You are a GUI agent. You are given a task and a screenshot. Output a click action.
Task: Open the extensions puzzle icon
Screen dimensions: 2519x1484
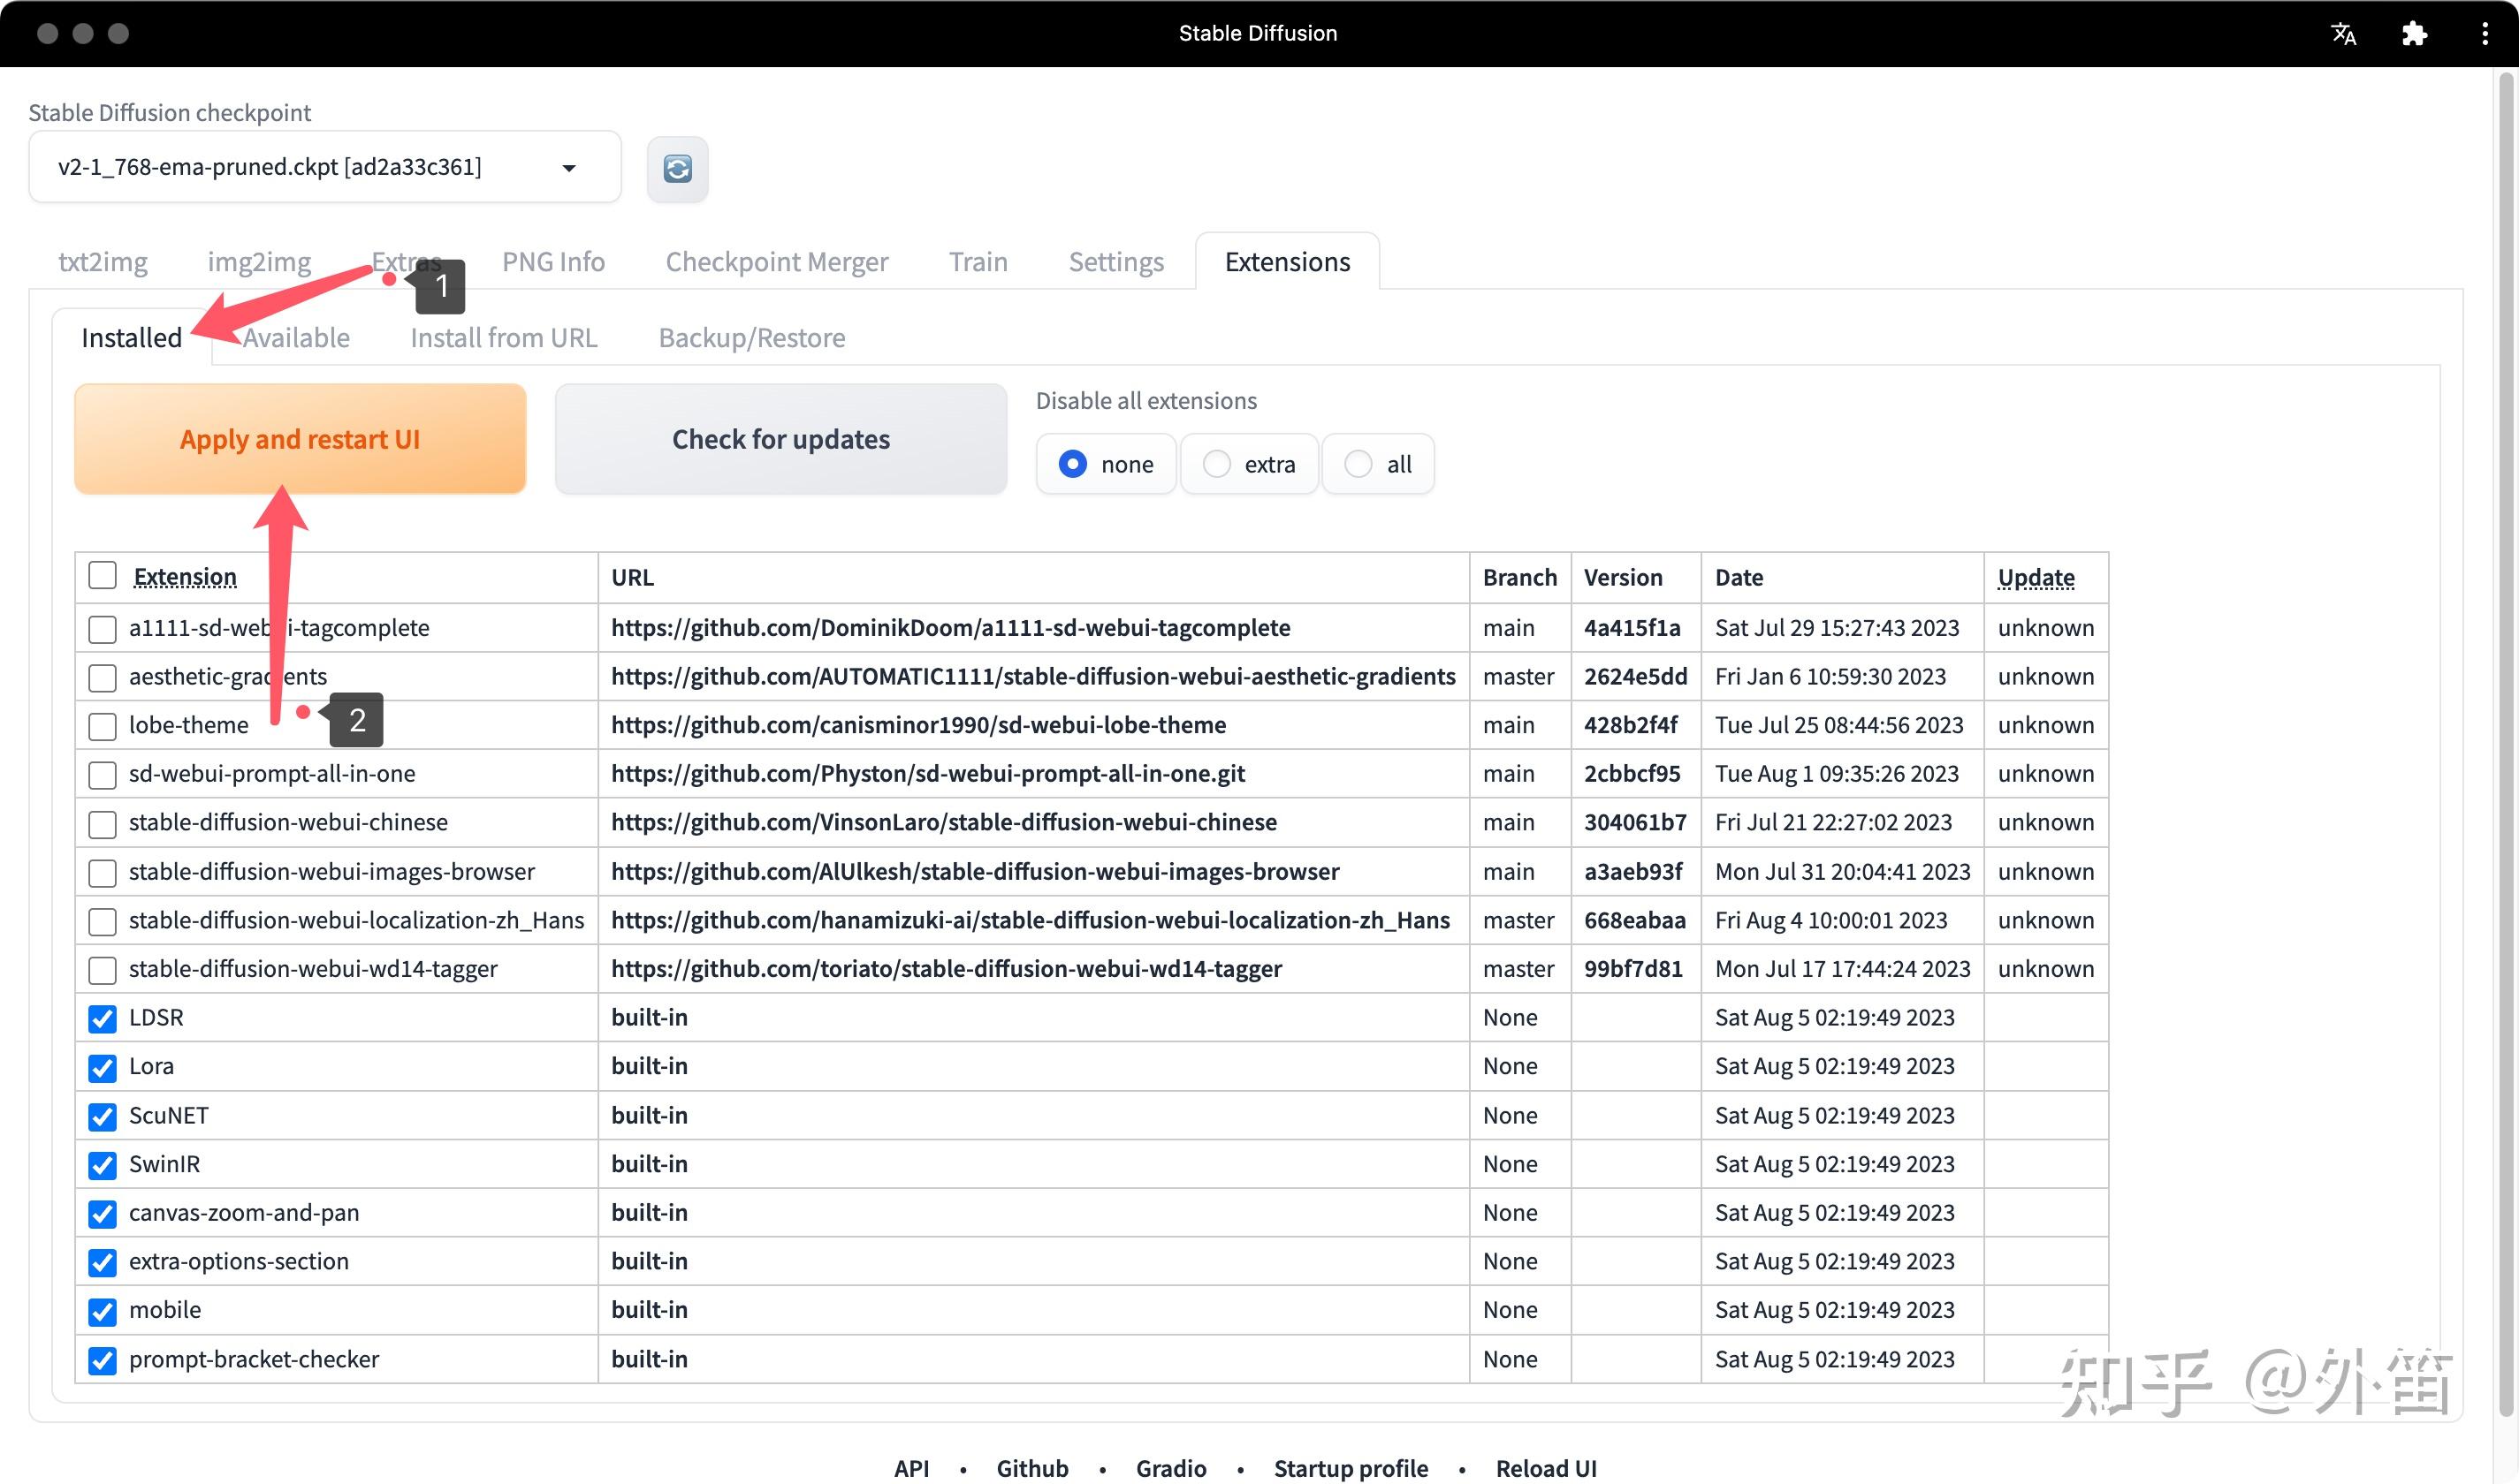pos(2414,33)
